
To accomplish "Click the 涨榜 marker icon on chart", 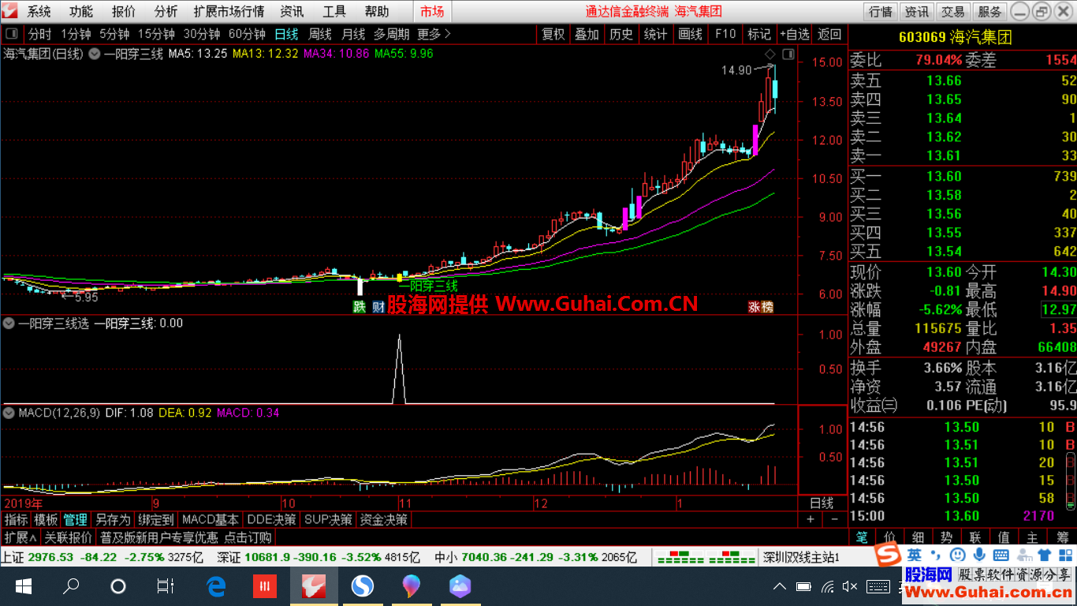I will pyautogui.click(x=761, y=307).
